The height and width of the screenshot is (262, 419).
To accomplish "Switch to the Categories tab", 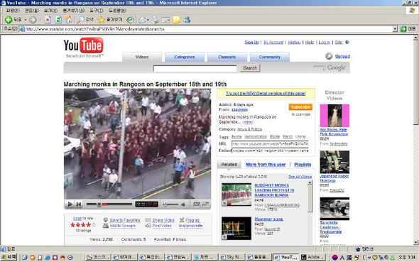I will (x=185, y=57).
